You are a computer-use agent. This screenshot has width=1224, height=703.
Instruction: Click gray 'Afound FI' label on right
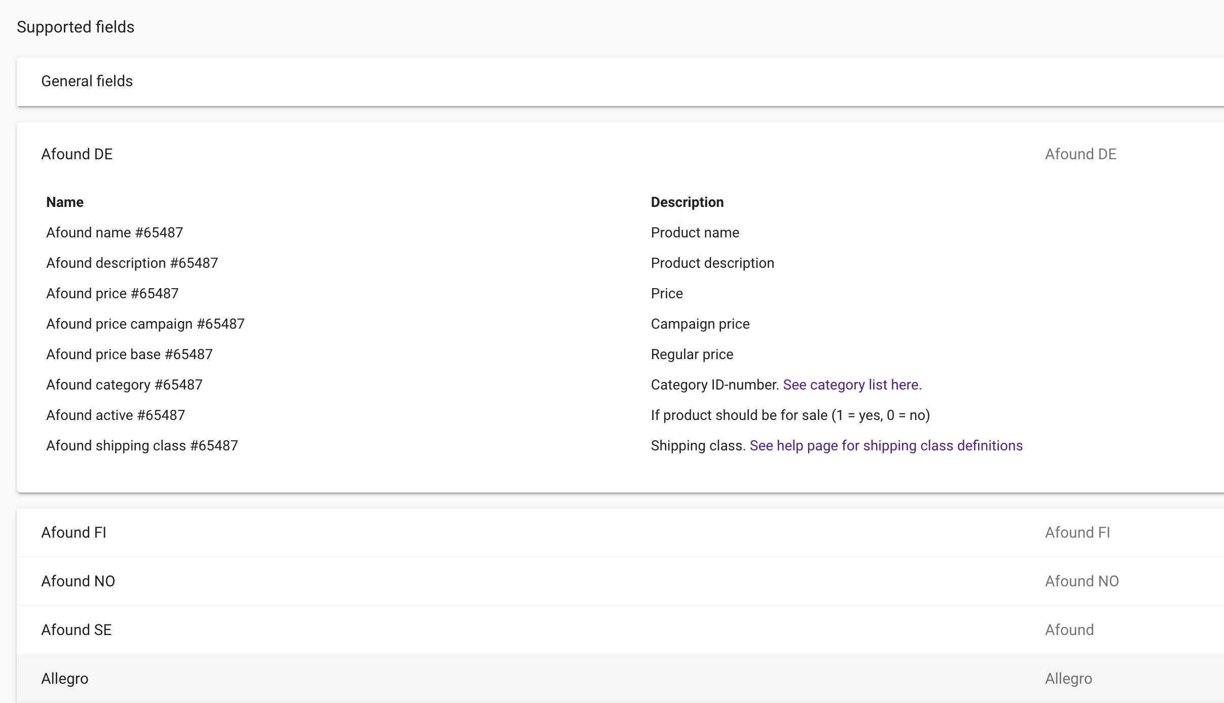point(1077,533)
